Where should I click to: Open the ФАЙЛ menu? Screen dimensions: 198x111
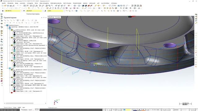pos(4,3)
